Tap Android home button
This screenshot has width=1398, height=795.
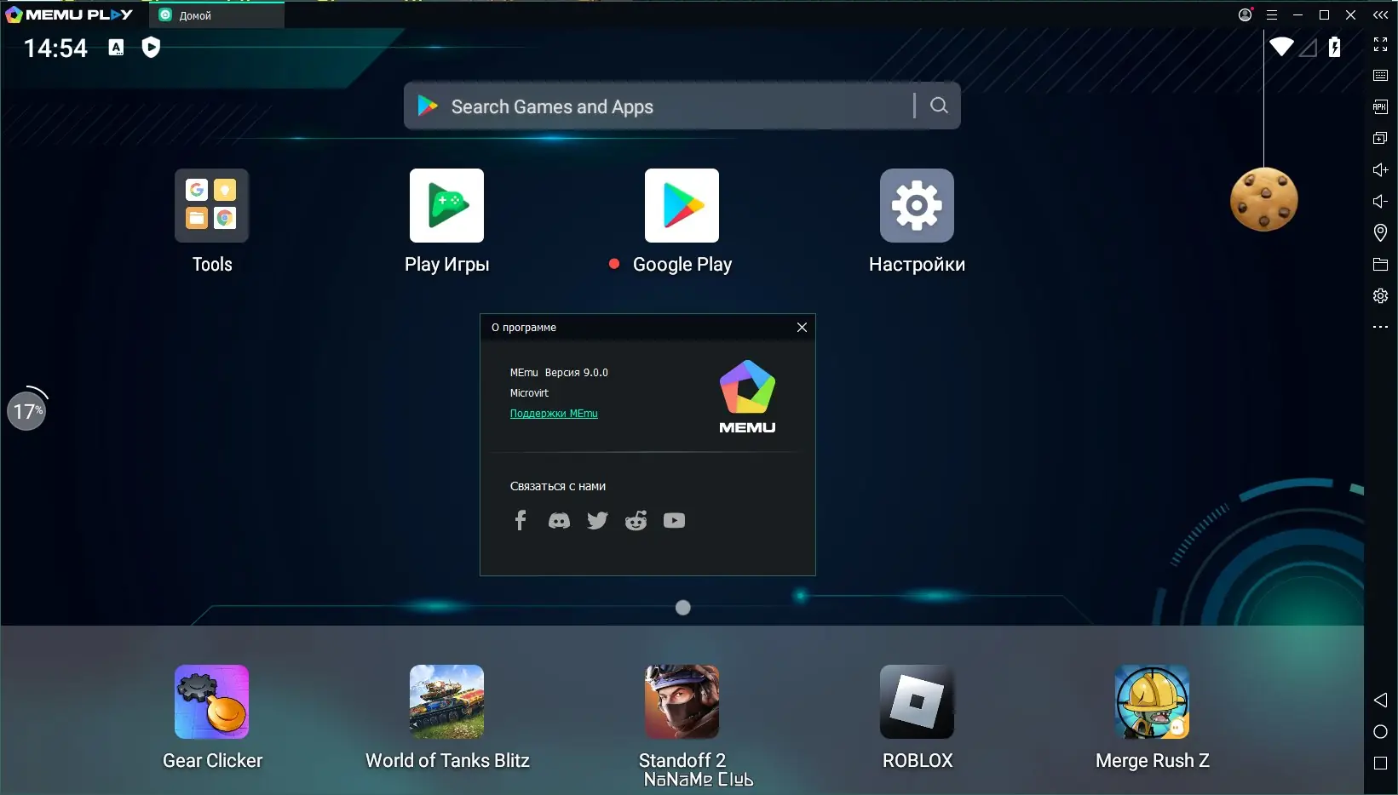1380,732
